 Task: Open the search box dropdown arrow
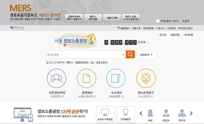[x=123, y=55]
